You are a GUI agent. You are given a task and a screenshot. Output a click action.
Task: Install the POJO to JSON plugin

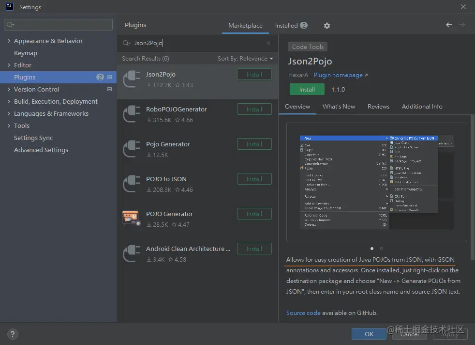coord(254,179)
